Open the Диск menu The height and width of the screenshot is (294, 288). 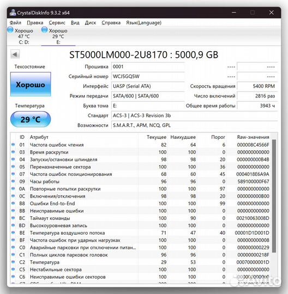(91, 23)
